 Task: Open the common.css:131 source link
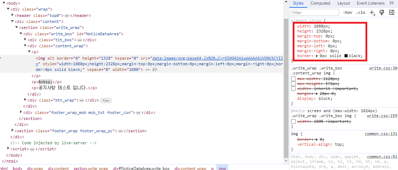[381, 134]
